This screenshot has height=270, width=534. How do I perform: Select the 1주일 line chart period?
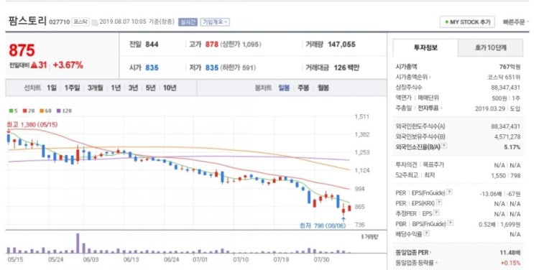coord(72,88)
